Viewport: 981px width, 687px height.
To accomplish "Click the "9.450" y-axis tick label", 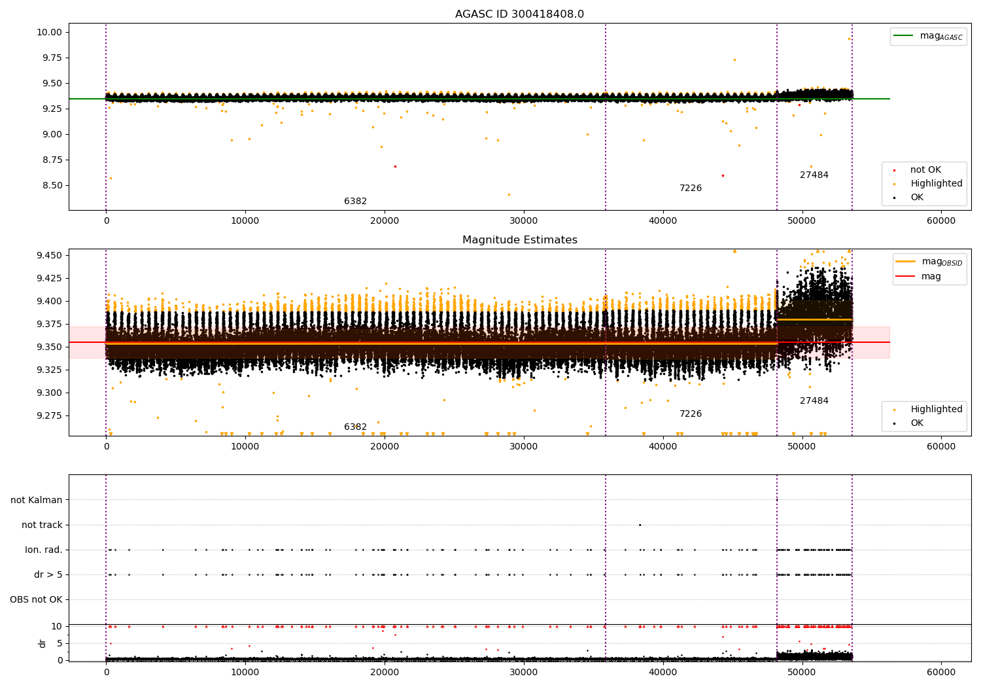I will [x=49, y=256].
